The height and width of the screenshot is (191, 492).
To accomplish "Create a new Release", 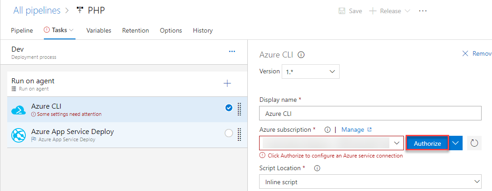I will [x=389, y=11].
